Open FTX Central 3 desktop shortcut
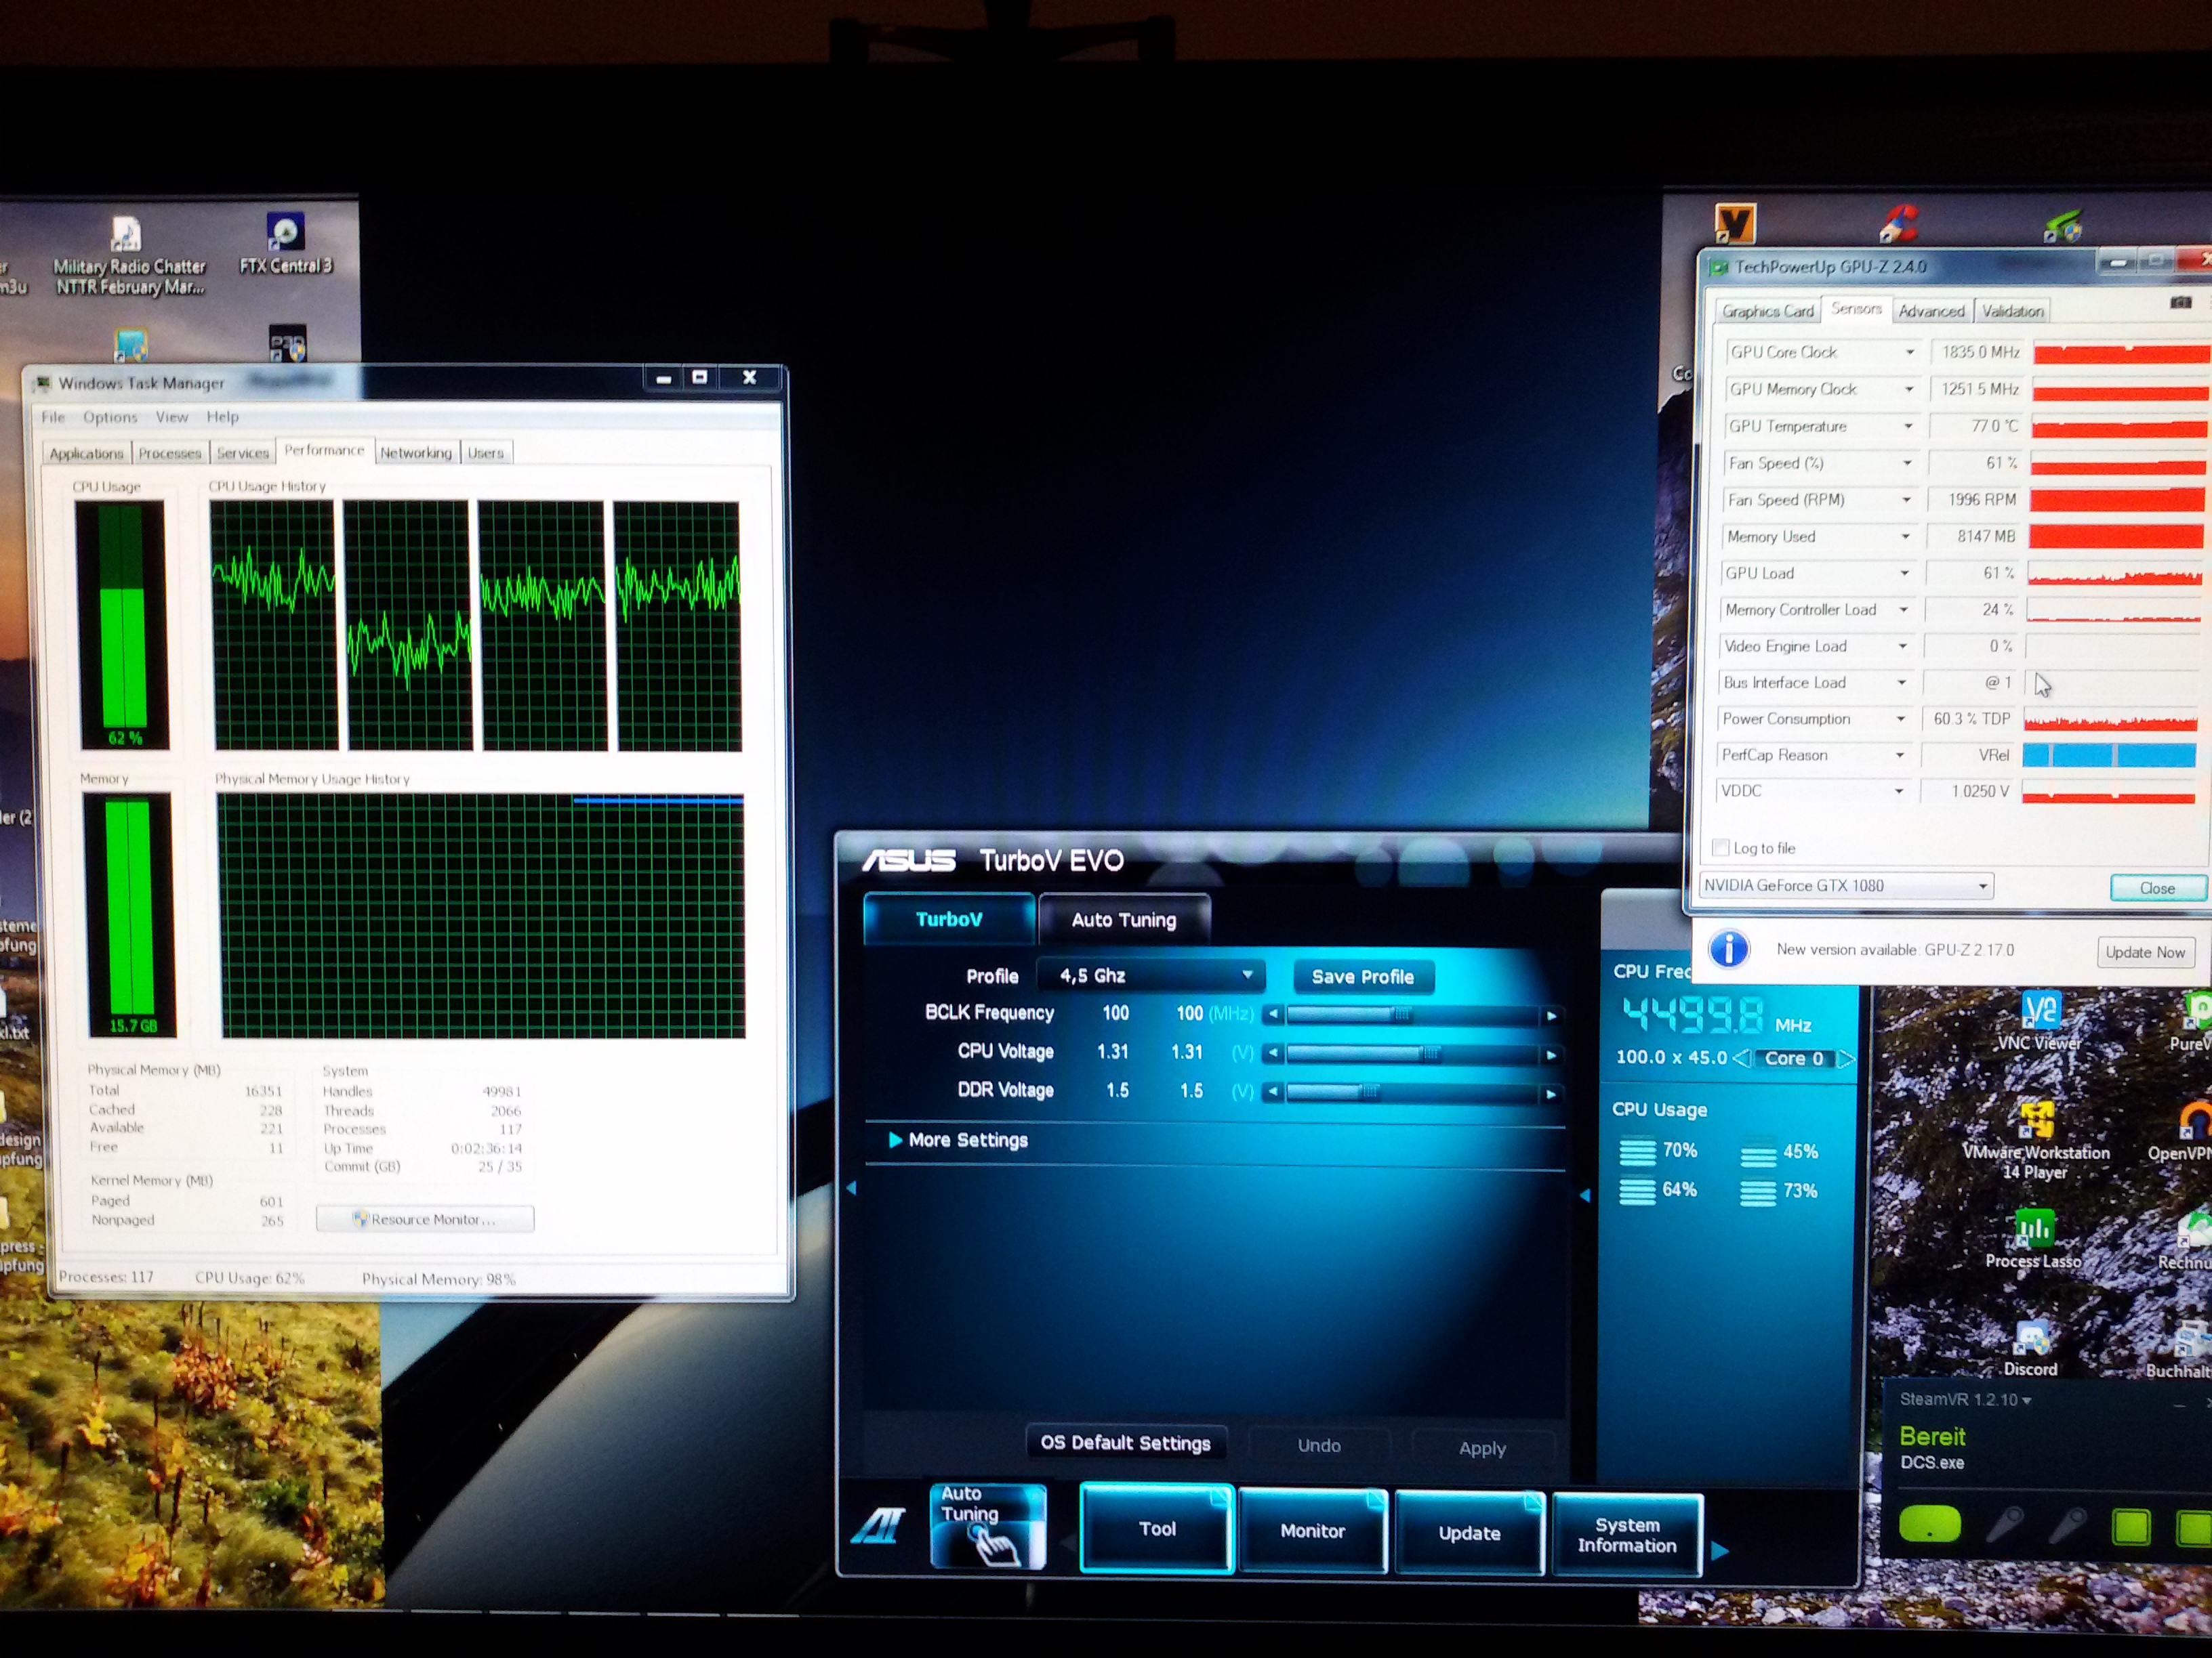The image size is (2212, 1658). (286, 244)
